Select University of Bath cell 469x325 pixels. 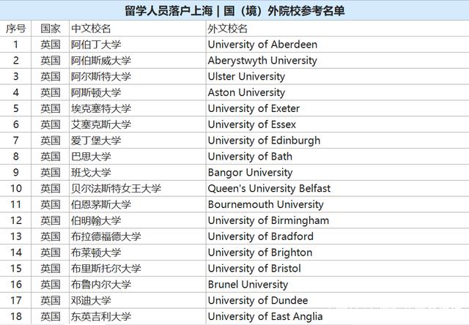tap(337, 157)
